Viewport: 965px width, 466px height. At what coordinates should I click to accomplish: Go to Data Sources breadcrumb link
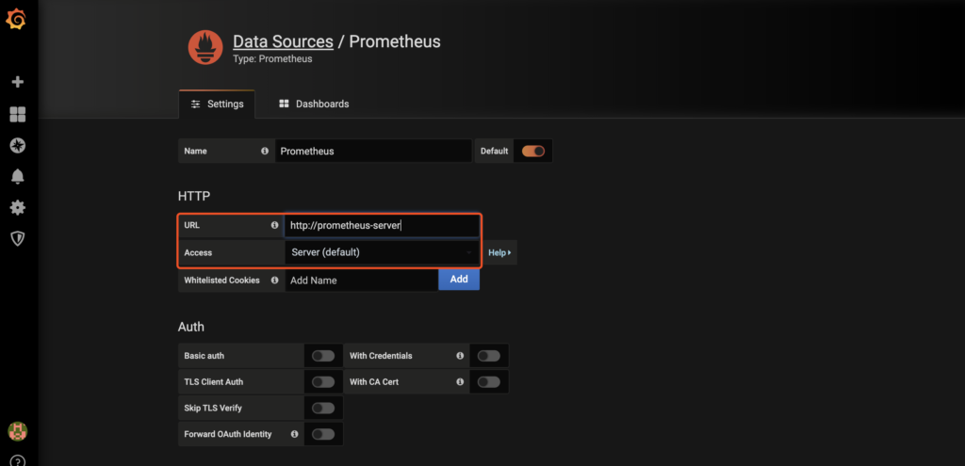(283, 41)
